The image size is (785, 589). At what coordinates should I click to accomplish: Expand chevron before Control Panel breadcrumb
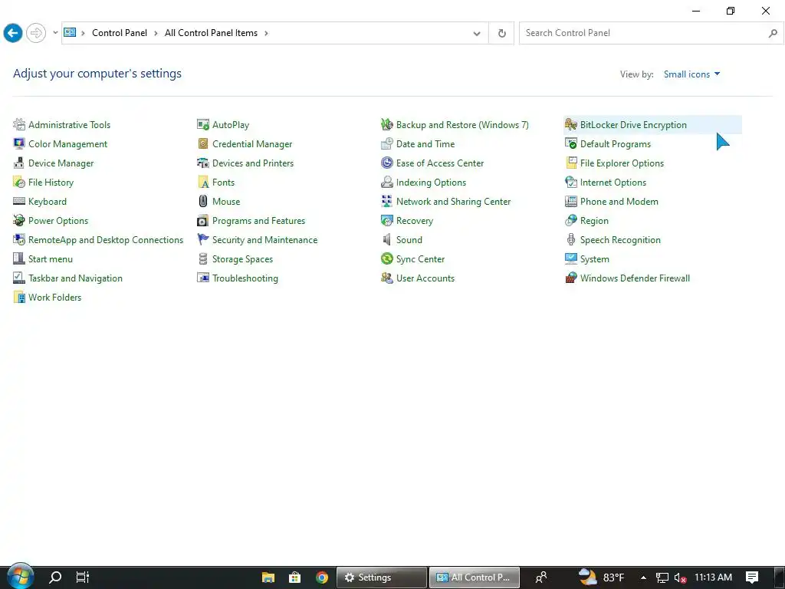pyautogui.click(x=83, y=33)
